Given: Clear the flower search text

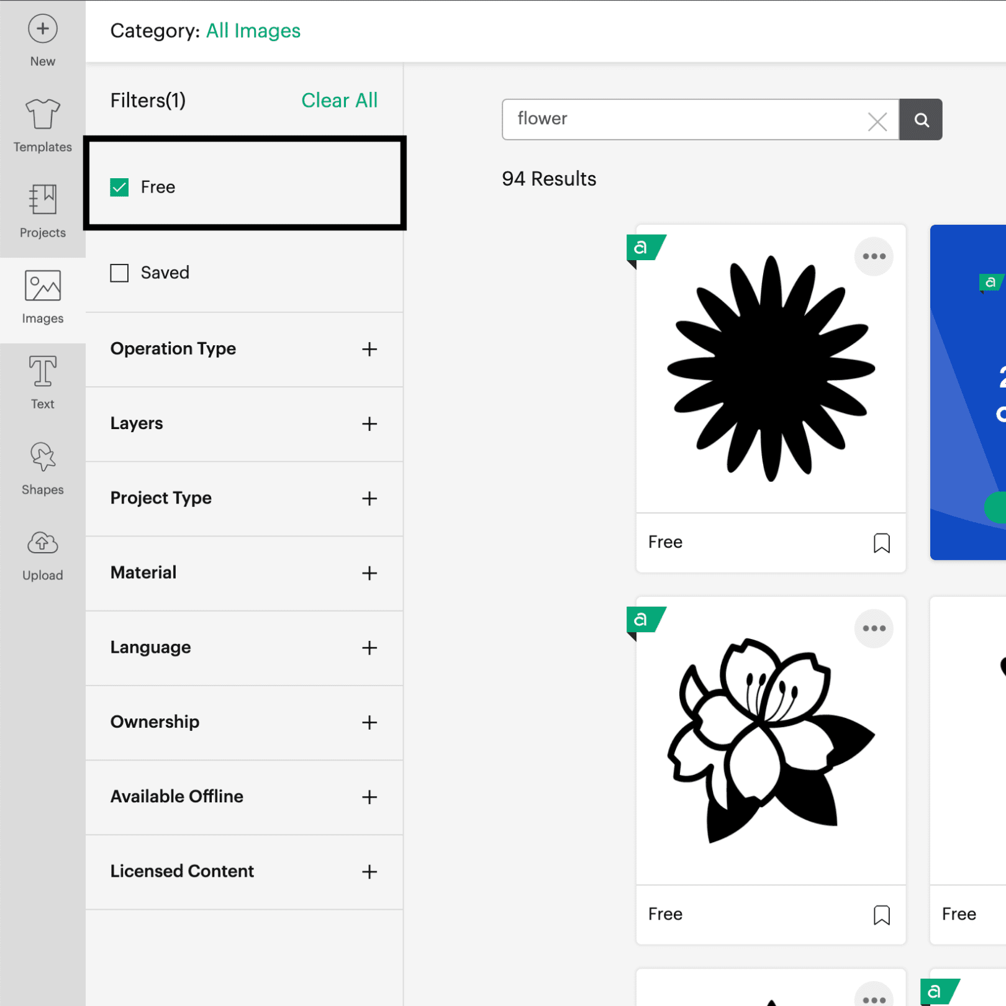Looking at the screenshot, I should click(x=877, y=122).
